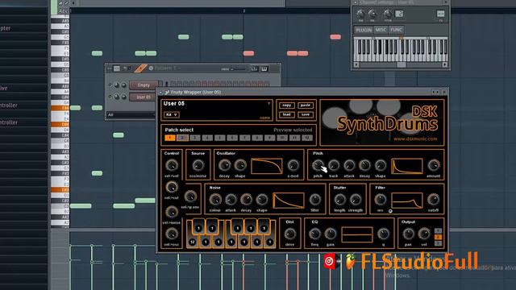The height and width of the screenshot is (290, 516).
Task: Click the VOL knob in Channel settings
Action: [372, 14]
